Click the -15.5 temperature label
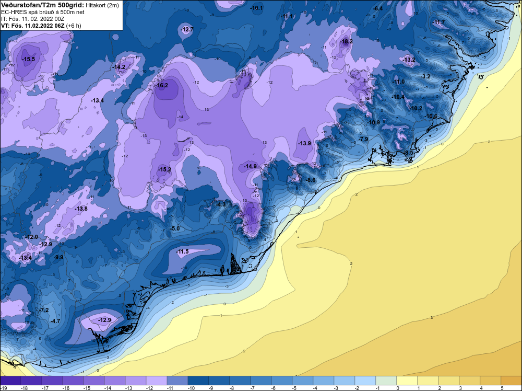522x391 pixels. pos(28,59)
